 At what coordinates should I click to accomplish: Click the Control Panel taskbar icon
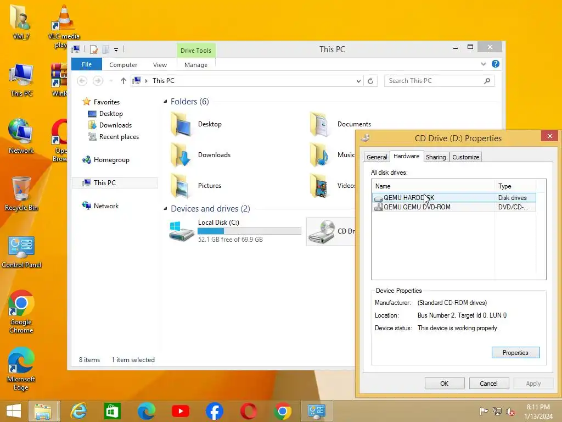tap(317, 411)
